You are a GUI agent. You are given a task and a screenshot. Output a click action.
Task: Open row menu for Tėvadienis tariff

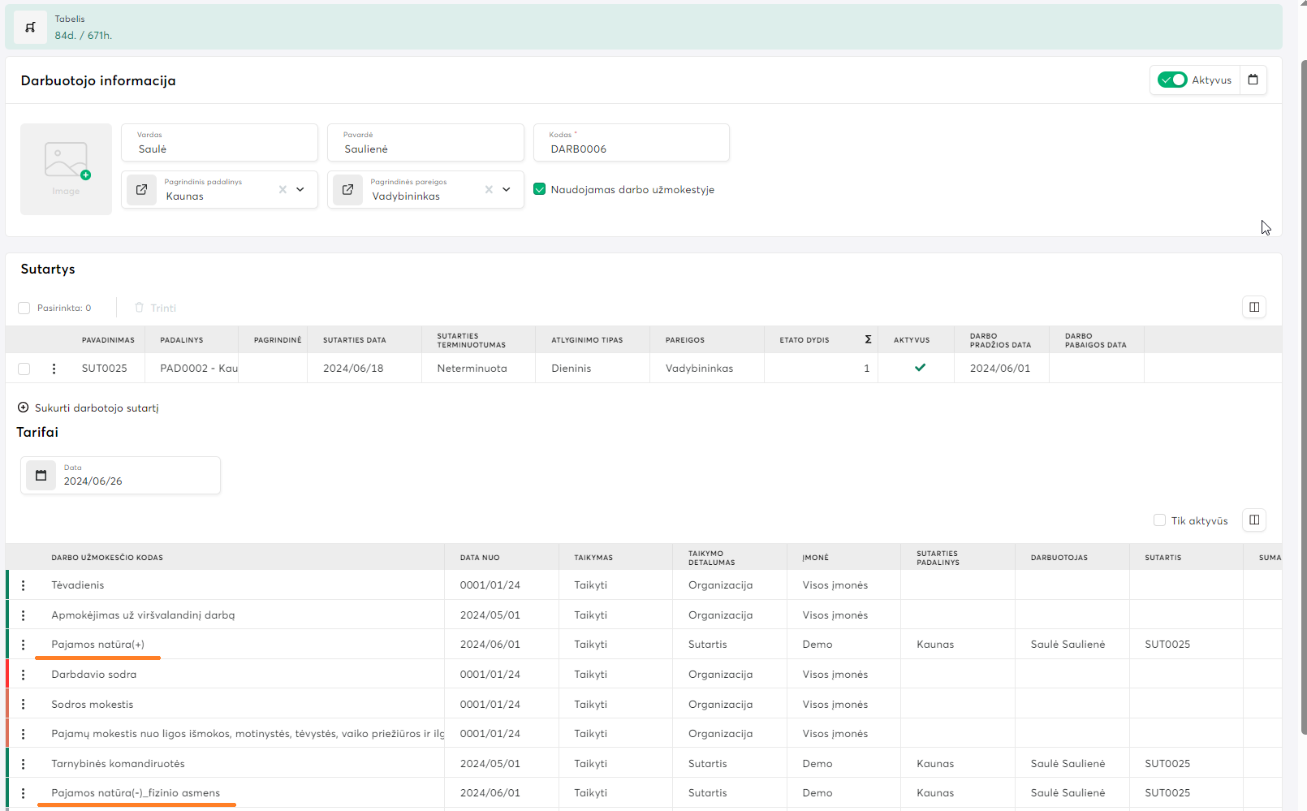(x=24, y=585)
